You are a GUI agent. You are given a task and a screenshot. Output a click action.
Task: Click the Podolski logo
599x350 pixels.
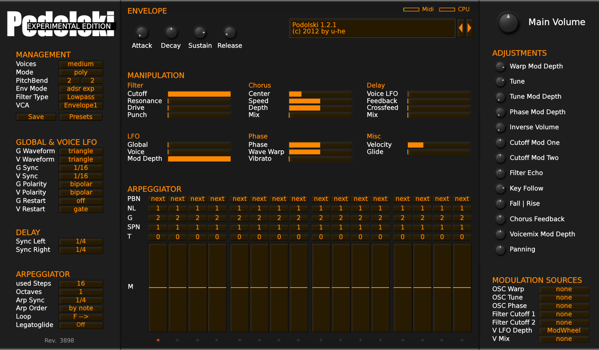[61, 24]
